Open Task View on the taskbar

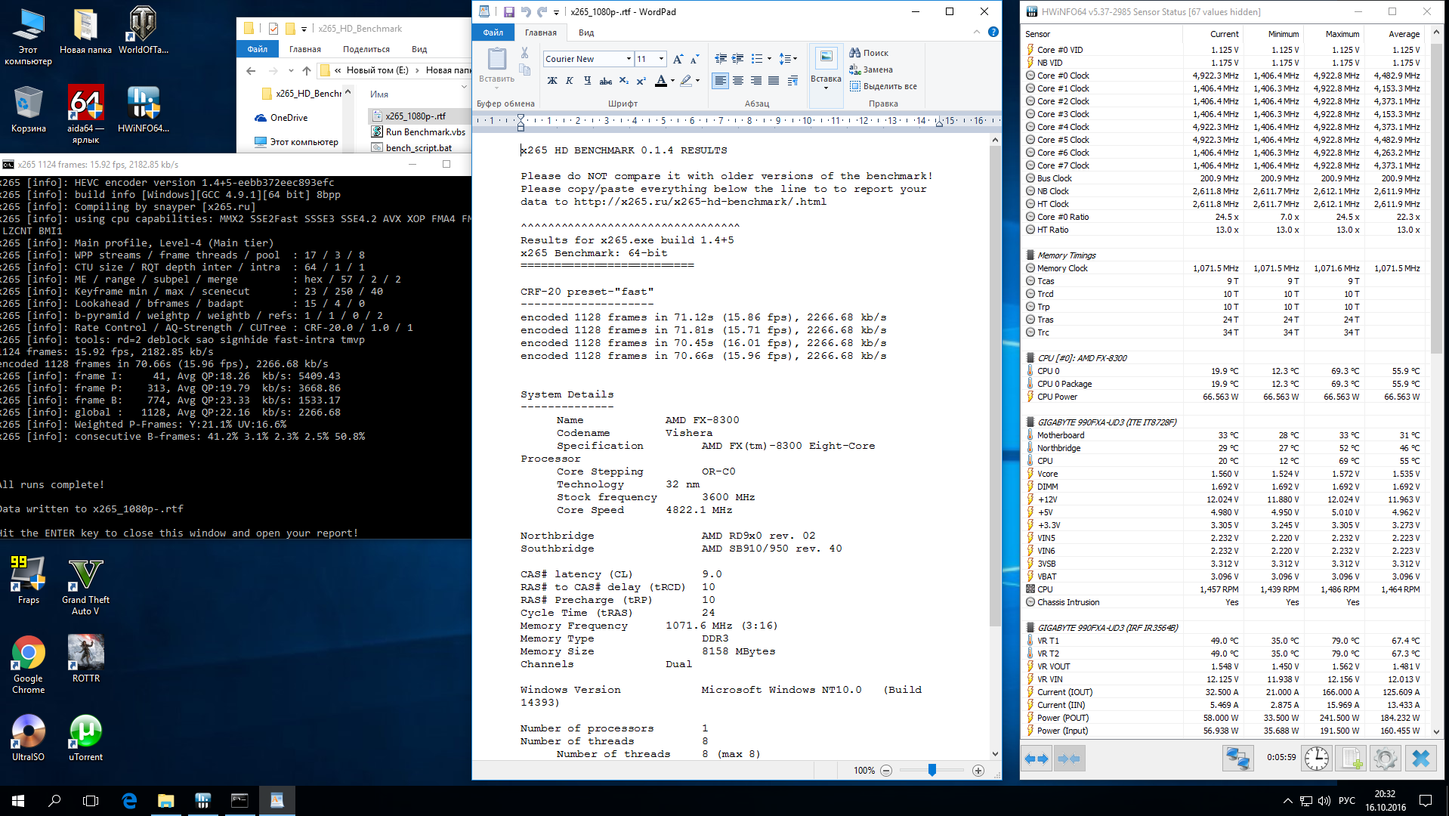(91, 801)
